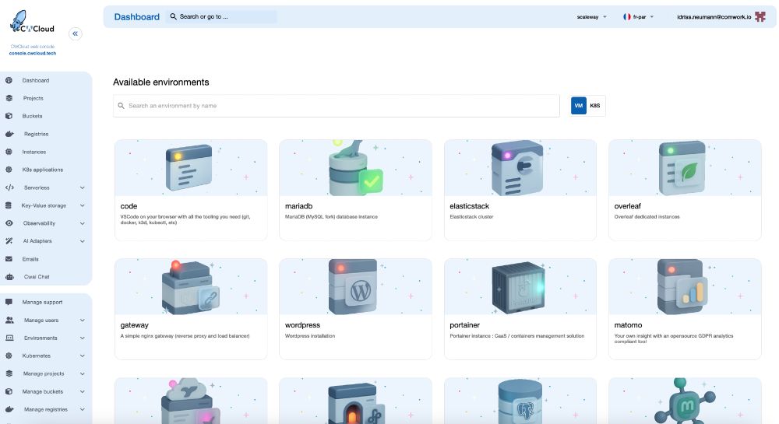Open the Dashboard sidebar menu item
Image resolution: width=779 pixels, height=424 pixels.
coord(45,80)
